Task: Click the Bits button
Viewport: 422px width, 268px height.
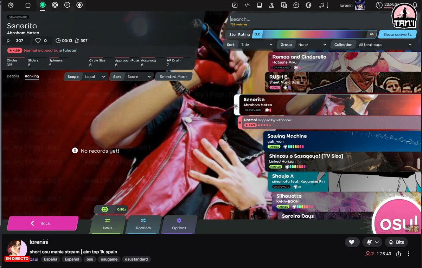Action: pyautogui.click(x=396, y=242)
